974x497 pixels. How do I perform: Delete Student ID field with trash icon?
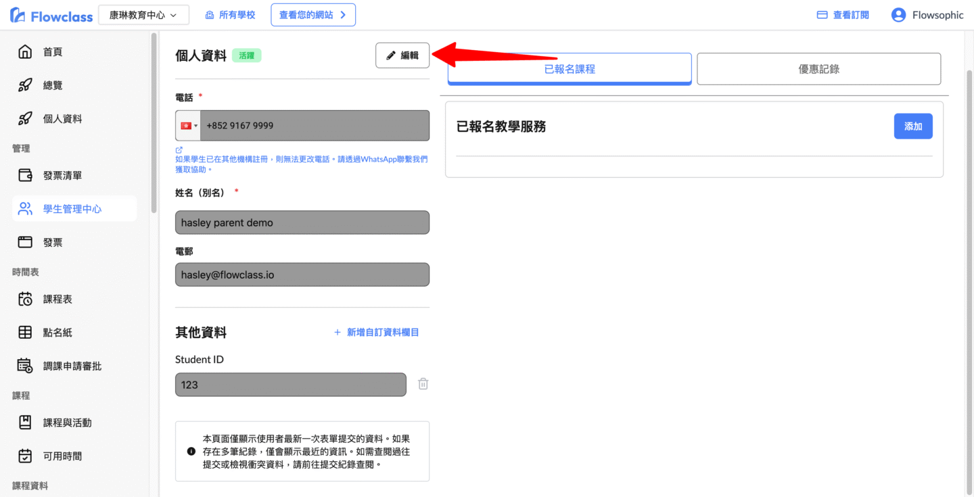tap(423, 384)
